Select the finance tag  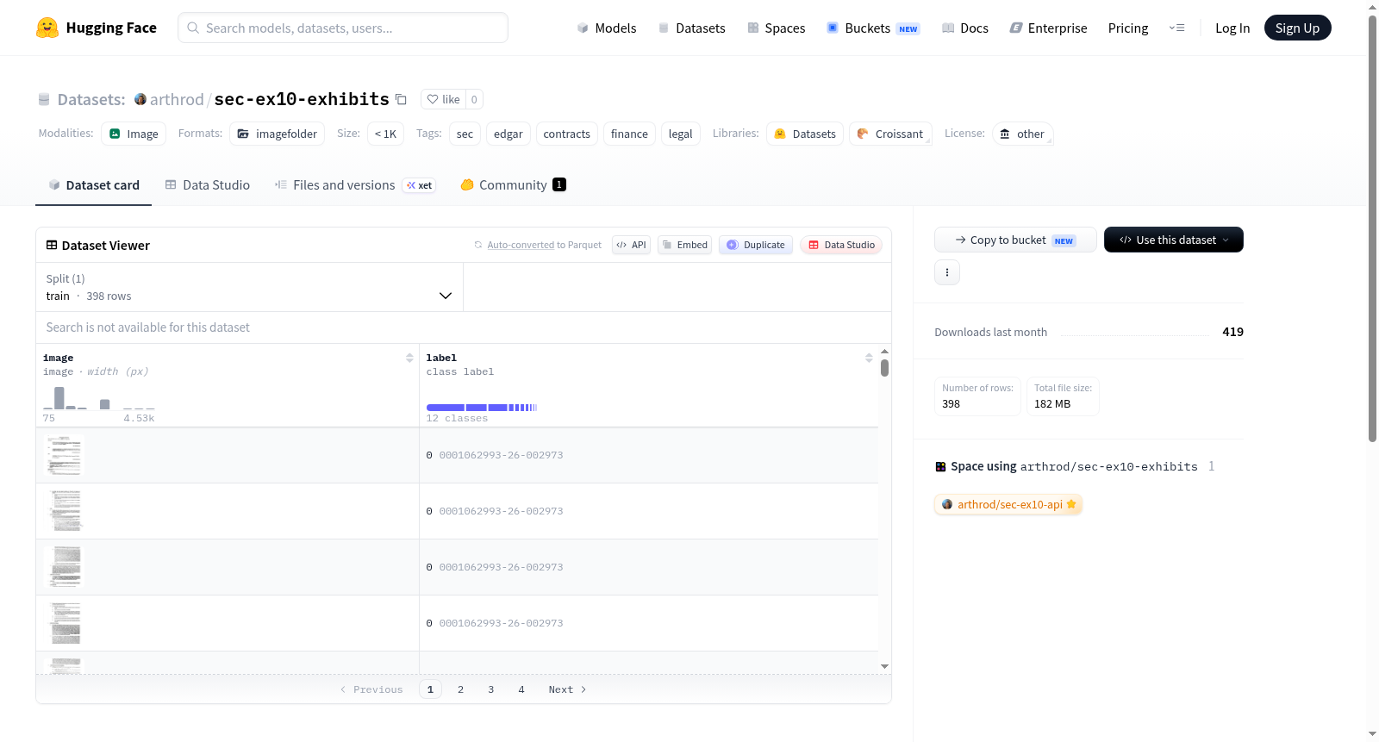coord(629,134)
